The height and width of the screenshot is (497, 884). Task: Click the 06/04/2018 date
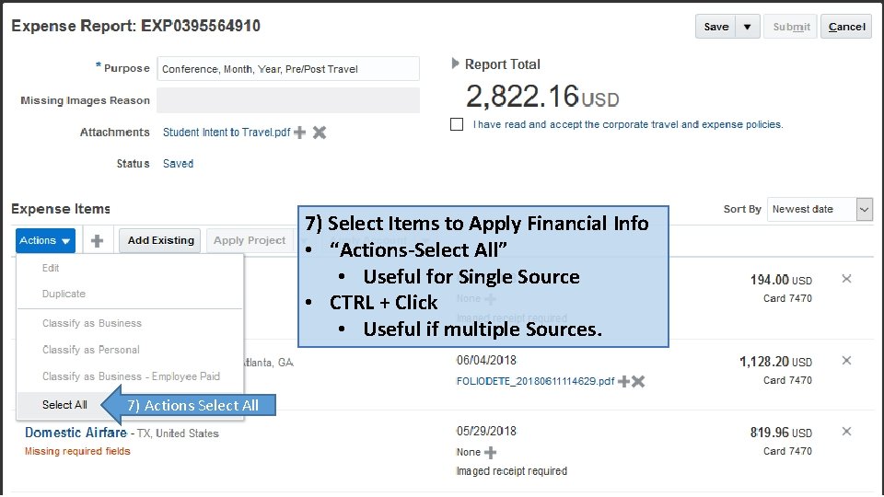pyautogui.click(x=486, y=361)
